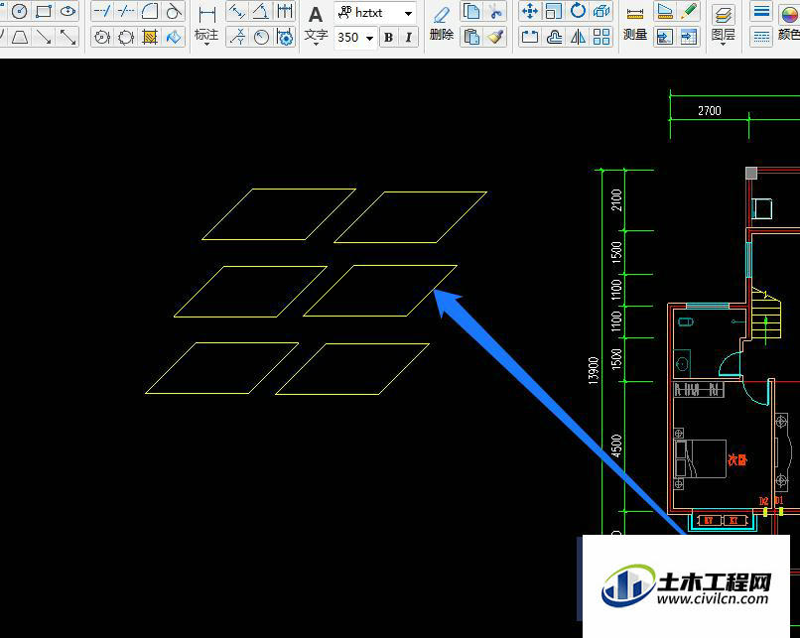The height and width of the screenshot is (638, 800).
Task: Click the gray grip square in drawing
Action: (751, 173)
